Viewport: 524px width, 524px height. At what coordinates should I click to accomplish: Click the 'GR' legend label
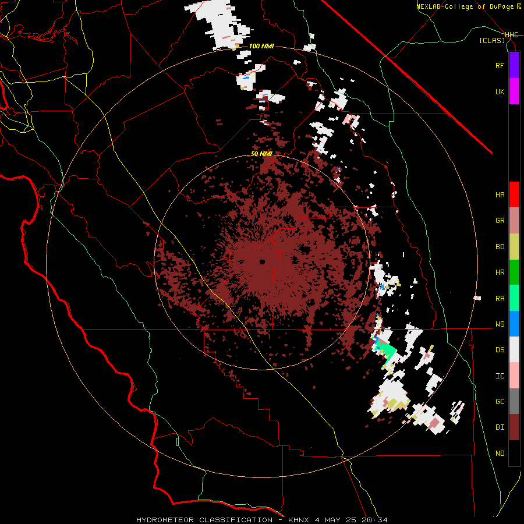(500, 221)
